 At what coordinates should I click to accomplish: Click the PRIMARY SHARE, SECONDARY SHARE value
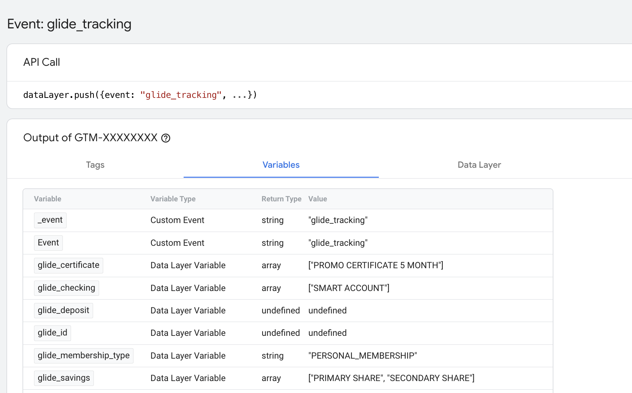[x=391, y=378]
